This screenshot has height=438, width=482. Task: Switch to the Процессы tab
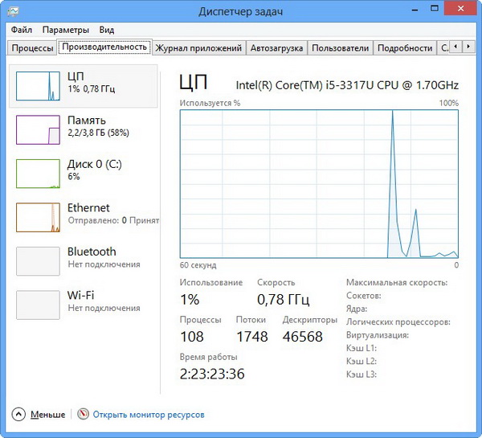pos(33,48)
